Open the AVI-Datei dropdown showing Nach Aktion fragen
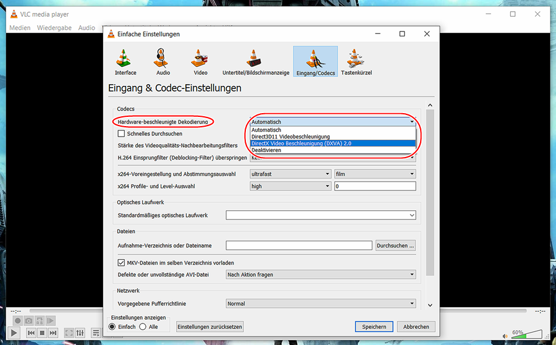556x345 pixels. (x=321, y=275)
